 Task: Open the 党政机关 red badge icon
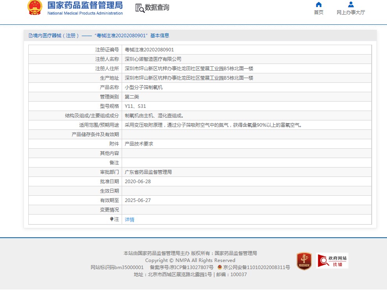tap(304, 261)
